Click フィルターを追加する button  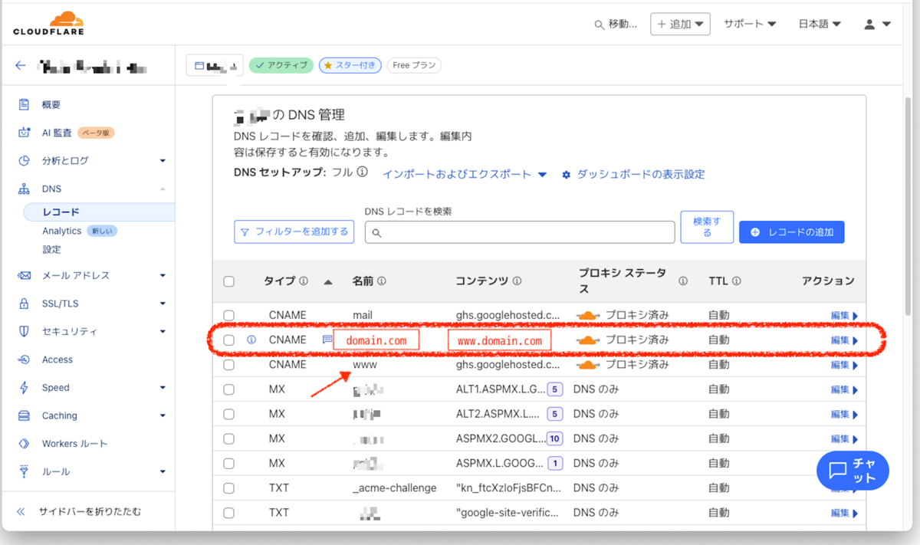[294, 231]
